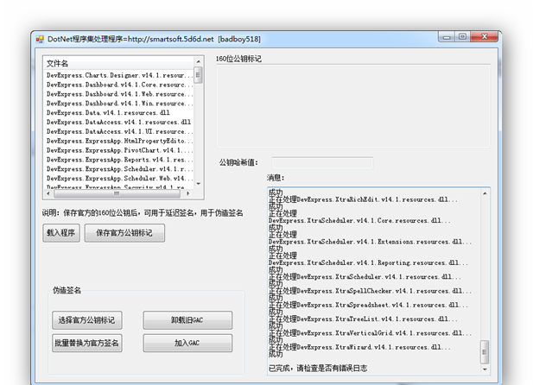Screen dimensions: 533x385
Task: Click the XtraVerticalGrid log line
Action: click(x=370, y=333)
